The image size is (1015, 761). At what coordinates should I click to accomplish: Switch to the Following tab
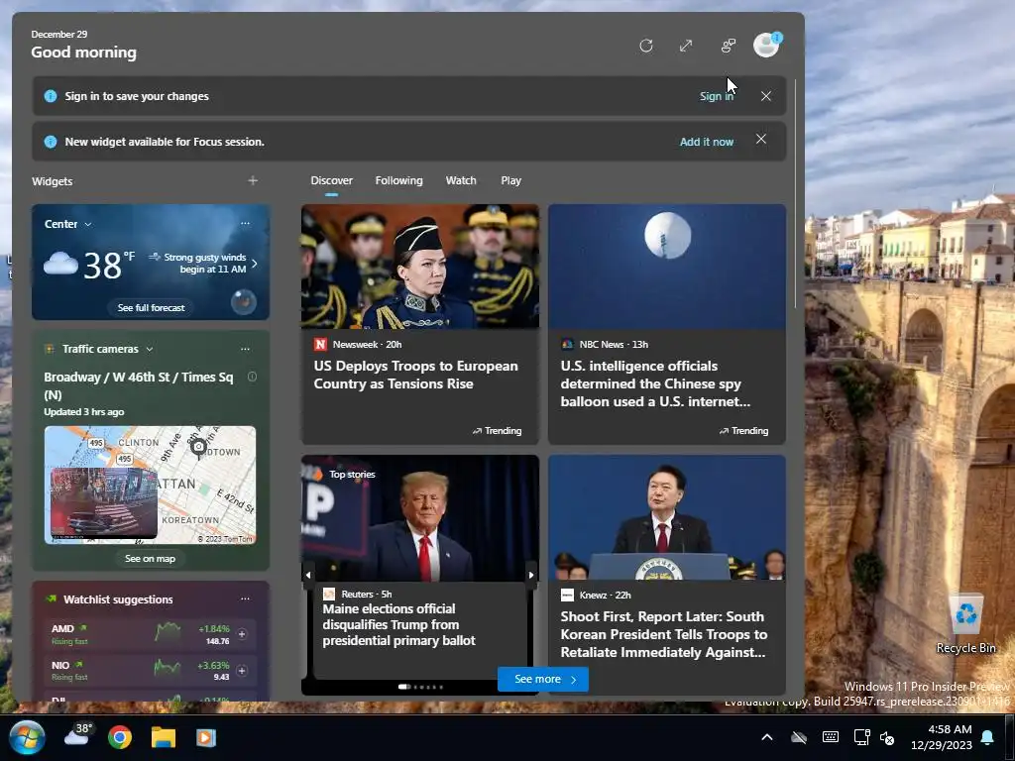tap(398, 180)
